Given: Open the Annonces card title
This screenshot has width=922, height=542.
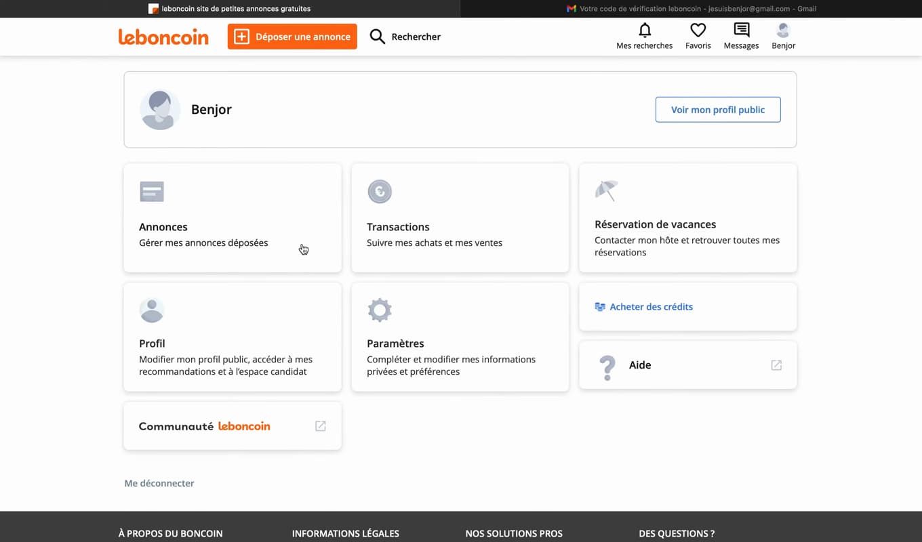Looking at the screenshot, I should tap(163, 227).
